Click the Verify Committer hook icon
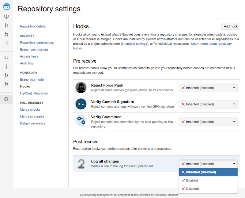The image size is (245, 198). [x=81, y=120]
